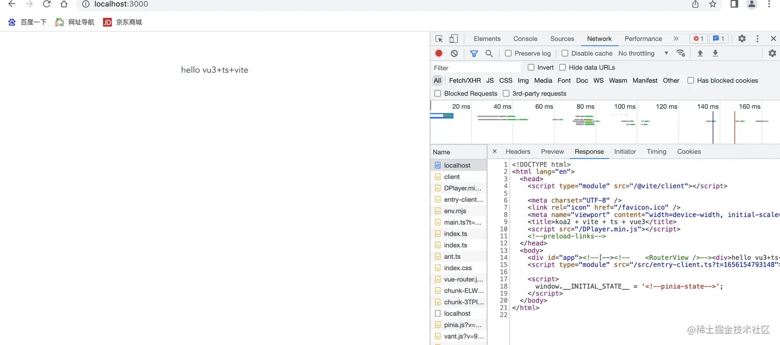Viewport: 780px width, 345px height.
Task: Reload the page with refresh icon
Action: [x=46, y=4]
